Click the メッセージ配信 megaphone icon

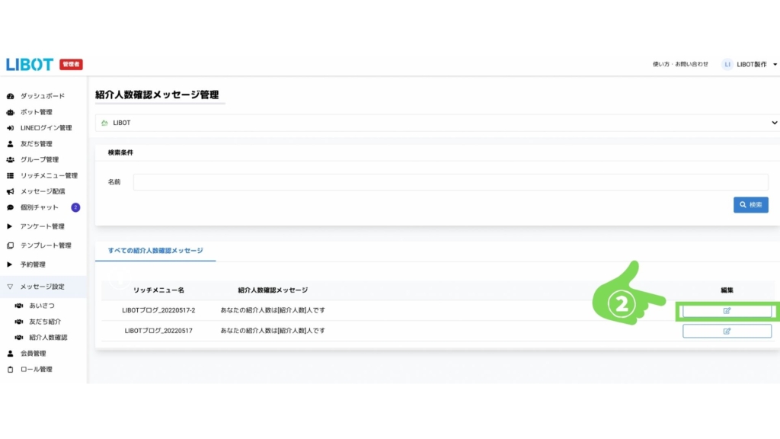click(x=10, y=192)
